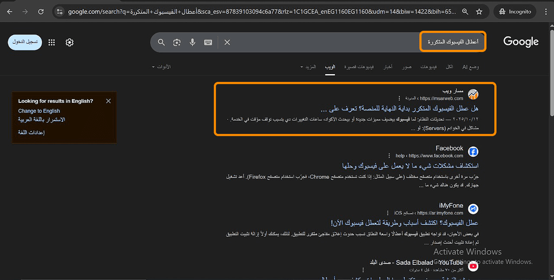Click the Facebook favicon icon
The width and height of the screenshot is (554, 280).
click(473, 152)
